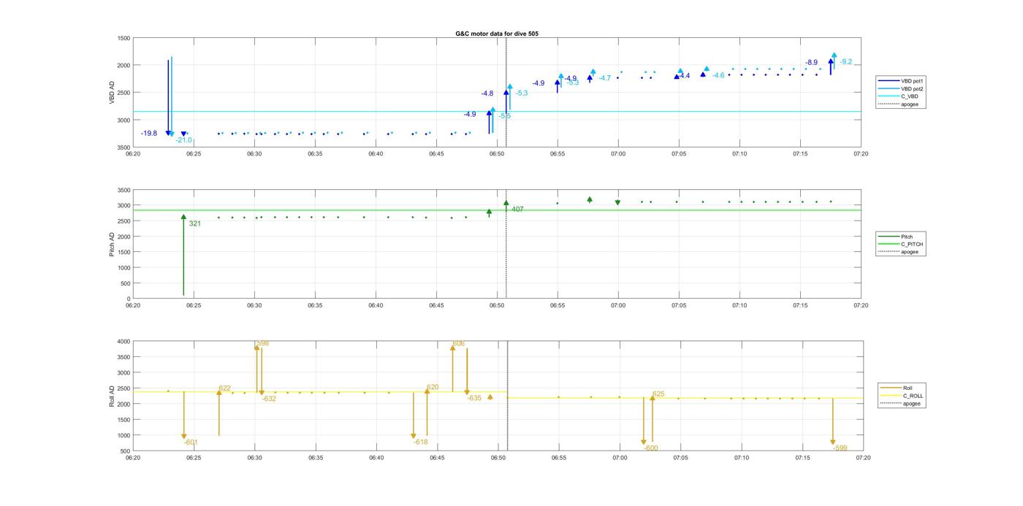Select the "VBD pot1" legend entry

(902, 81)
